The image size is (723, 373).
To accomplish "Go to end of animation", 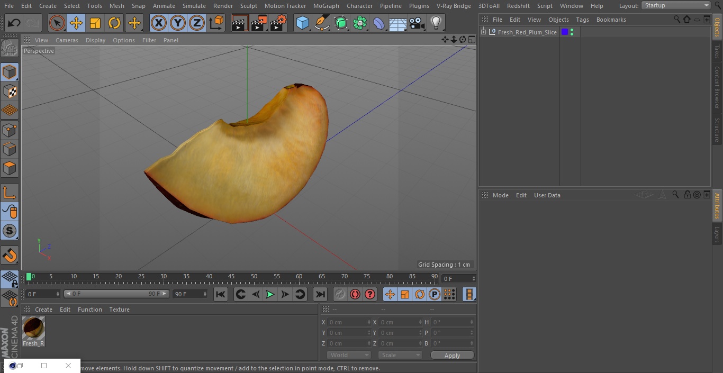I will click(x=320, y=294).
